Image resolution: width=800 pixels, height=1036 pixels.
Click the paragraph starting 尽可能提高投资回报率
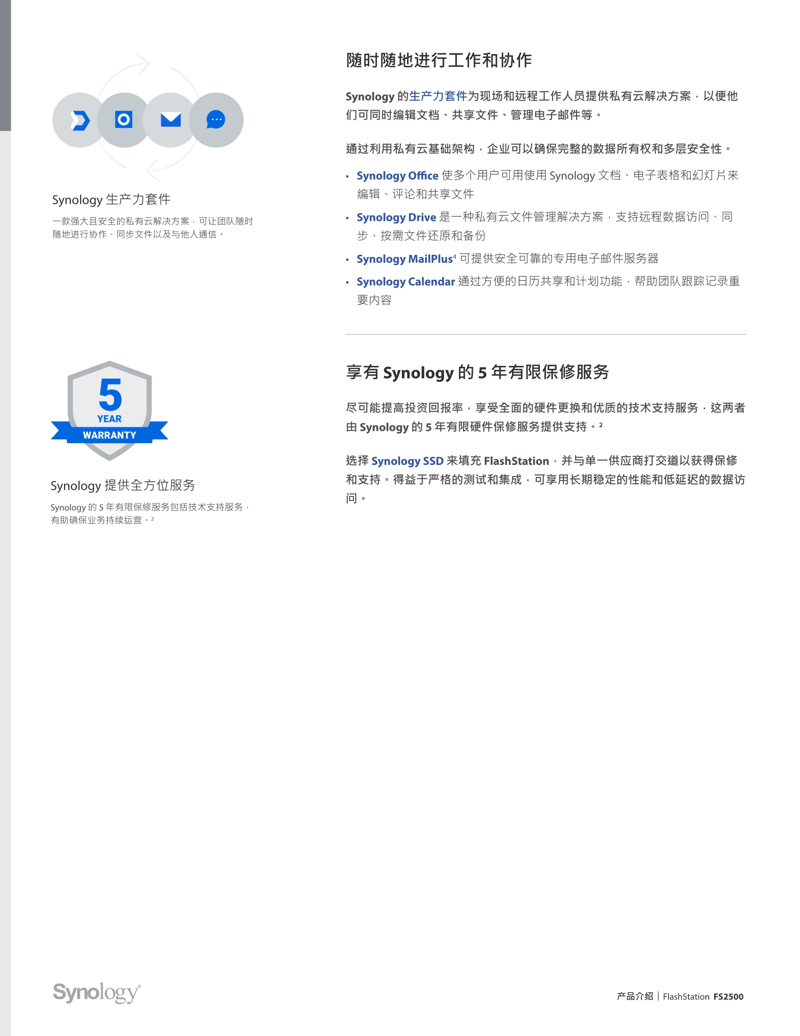545,417
